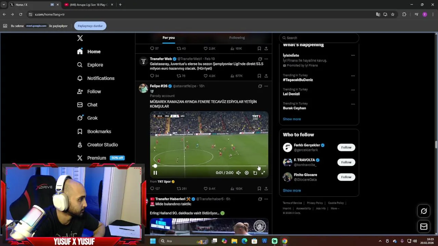Open Chrome tab search dropdown
This screenshot has height=246, width=438.
click(4, 5)
